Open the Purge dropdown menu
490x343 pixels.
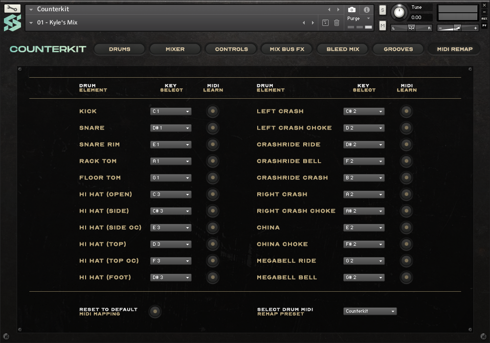pyautogui.click(x=356, y=18)
